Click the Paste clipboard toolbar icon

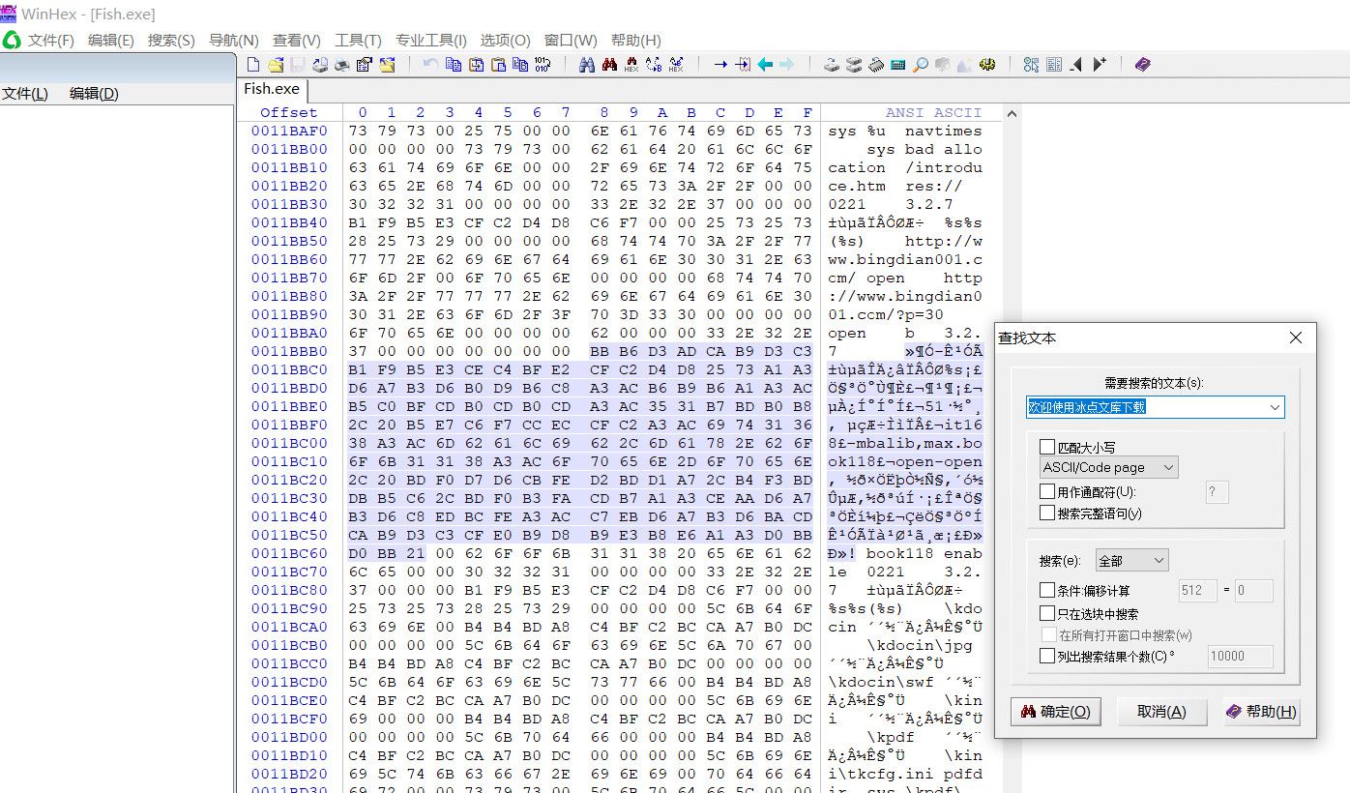(498, 65)
